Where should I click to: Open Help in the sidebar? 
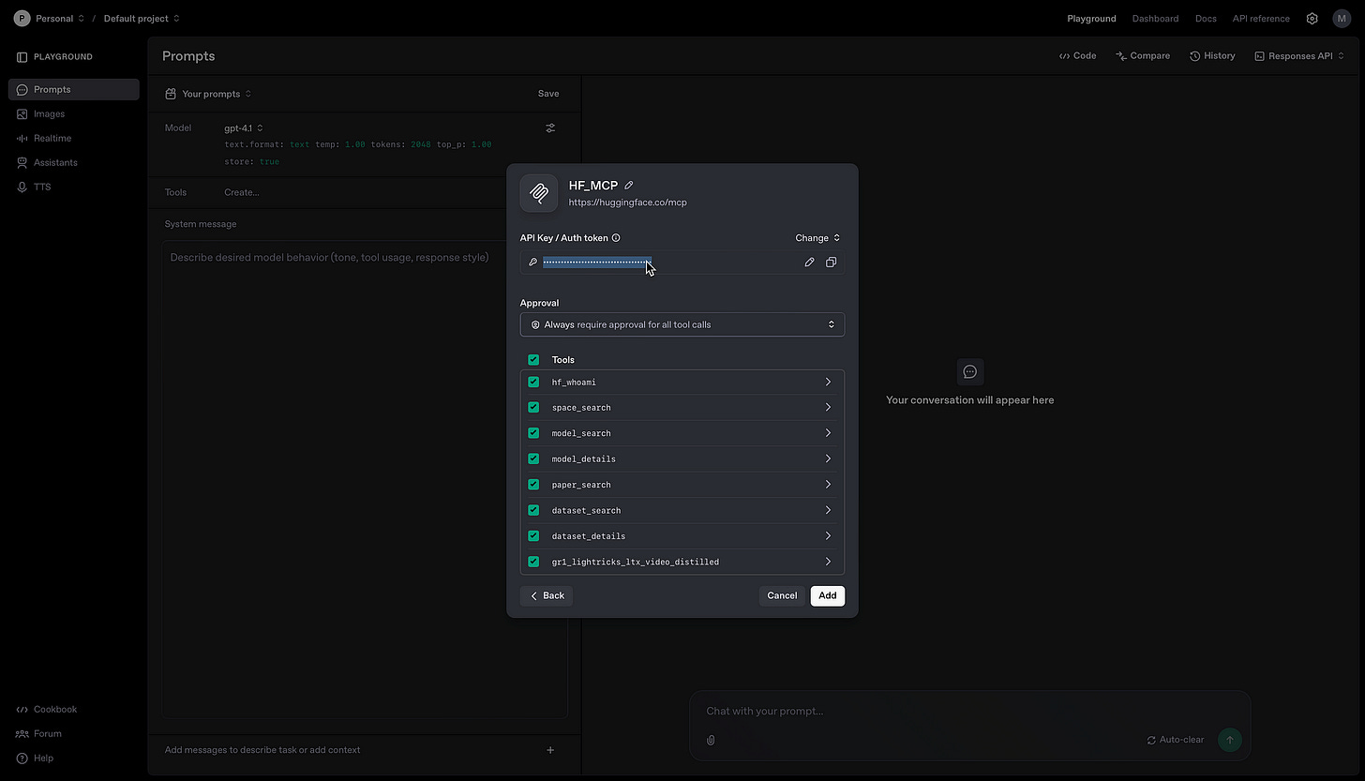(x=35, y=758)
